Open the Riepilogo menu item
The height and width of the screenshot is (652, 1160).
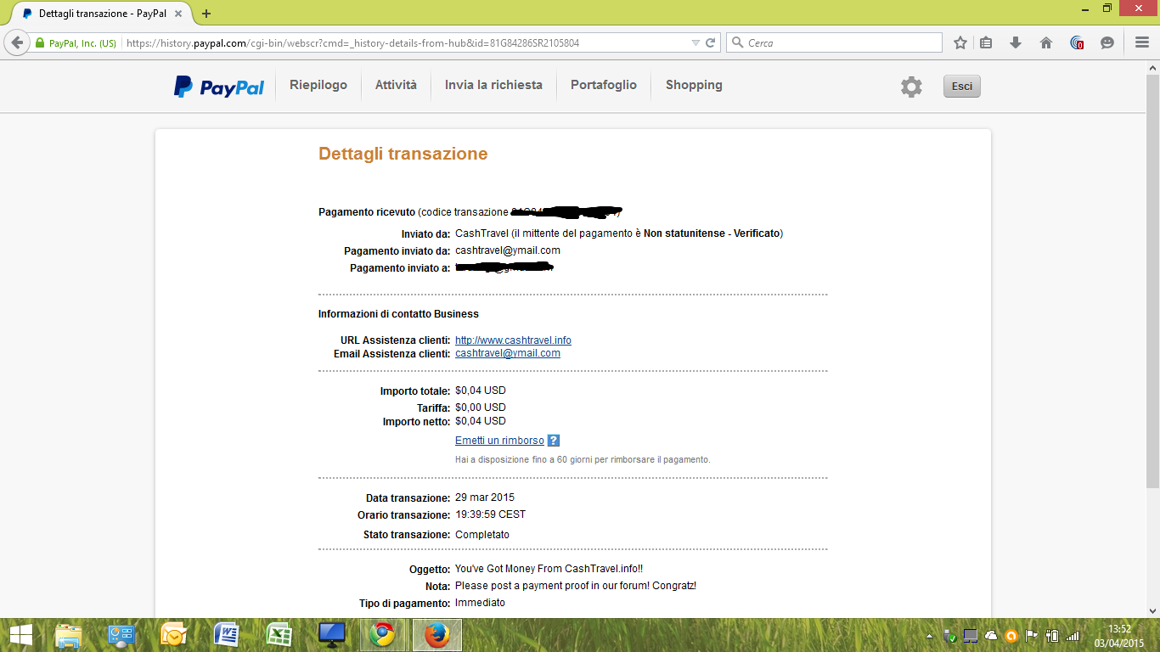[x=318, y=85]
